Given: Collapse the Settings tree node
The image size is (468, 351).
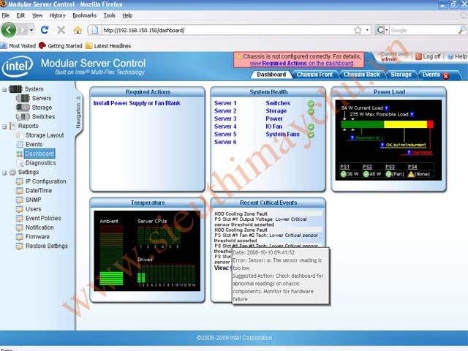Looking at the screenshot, I should click(x=4, y=173).
